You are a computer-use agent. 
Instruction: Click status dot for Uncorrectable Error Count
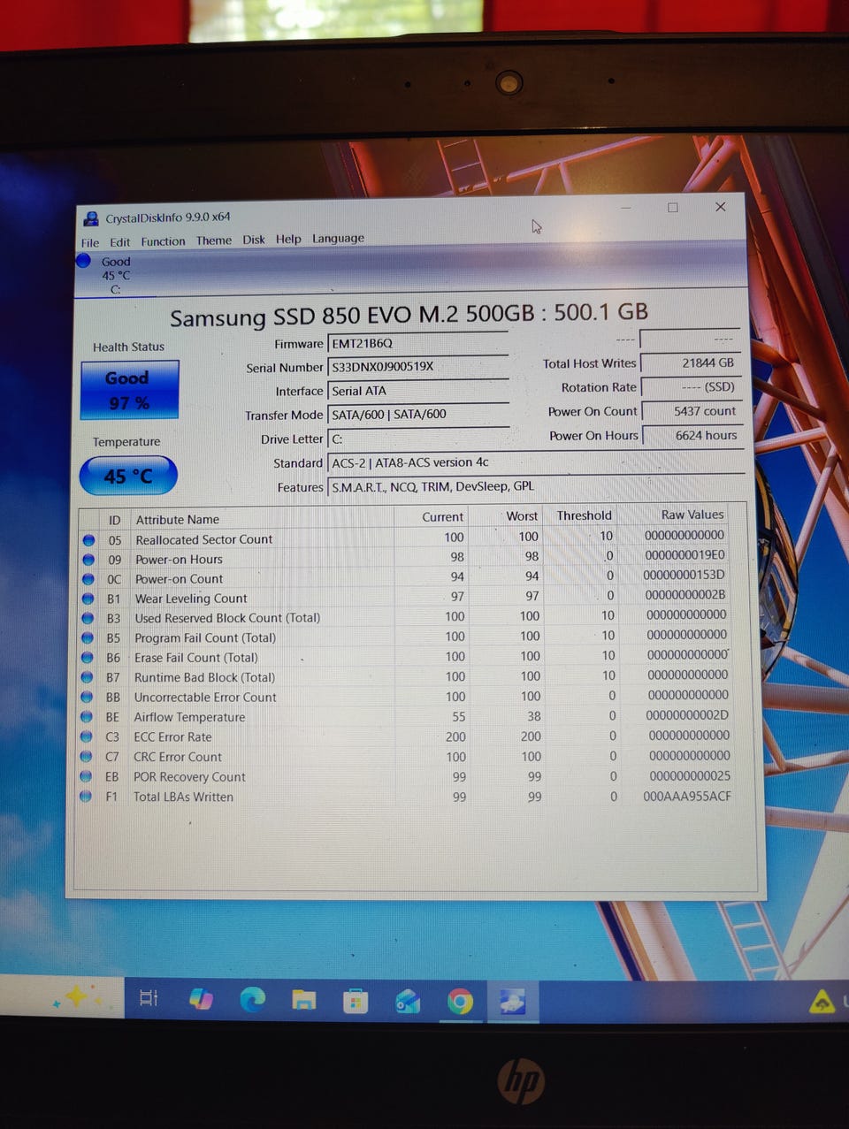(87, 697)
